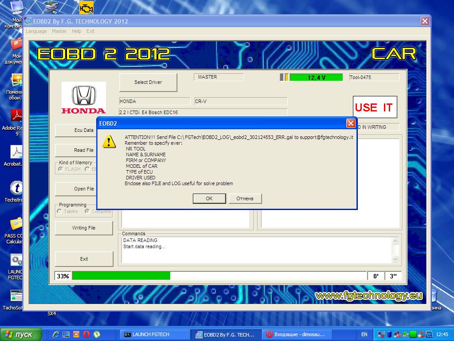Viewport: 454px width, 341px height.
Task: Click the yellow warning icon in the EOBD2 dialog
Action: [x=109, y=142]
